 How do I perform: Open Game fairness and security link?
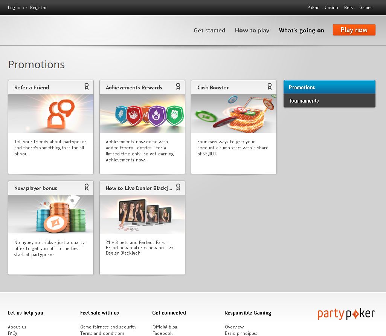click(x=108, y=327)
